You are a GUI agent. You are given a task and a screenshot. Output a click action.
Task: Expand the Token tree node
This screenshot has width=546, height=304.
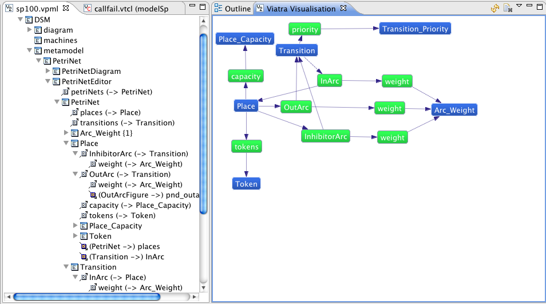click(75, 236)
